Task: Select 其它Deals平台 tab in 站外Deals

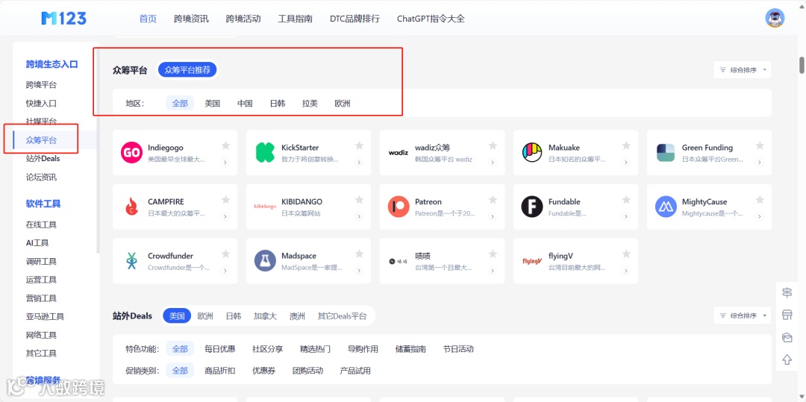Action: [x=343, y=315]
